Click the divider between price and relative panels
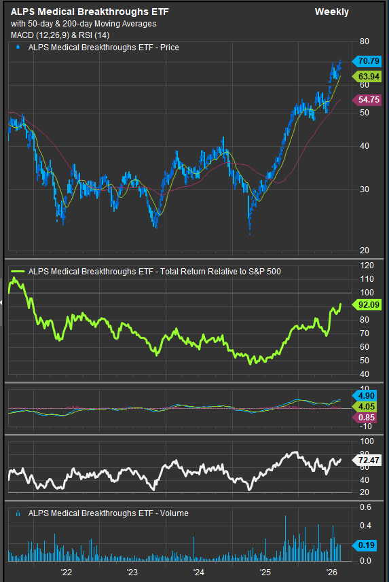Viewport: 389px width, 582px height. tap(193, 258)
